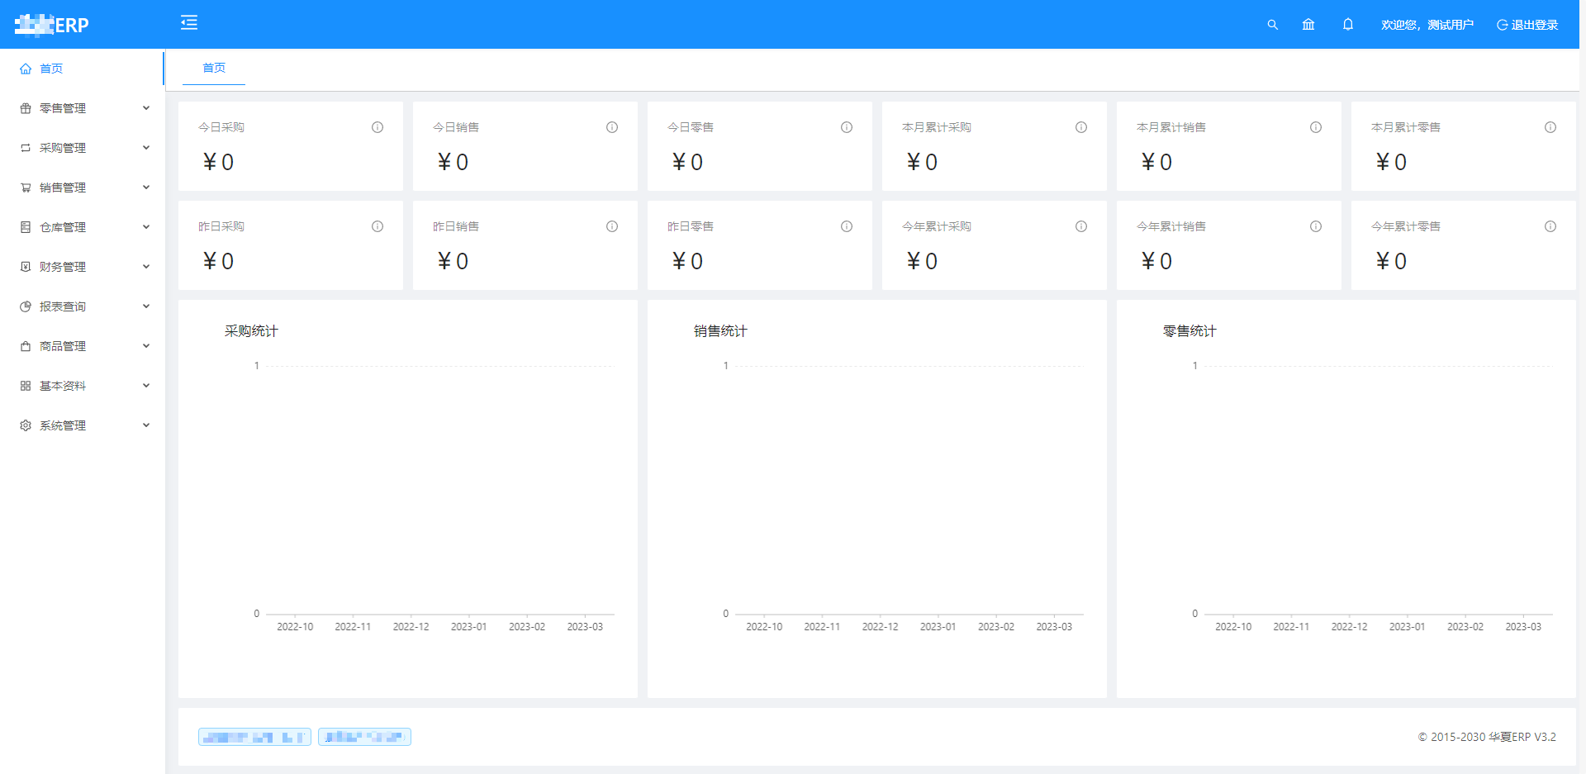Click info icon on 昨日零售 card

click(847, 226)
